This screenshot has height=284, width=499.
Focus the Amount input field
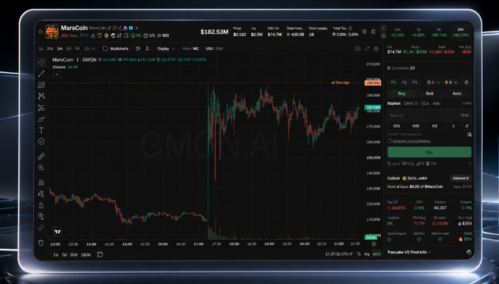[x=429, y=115]
